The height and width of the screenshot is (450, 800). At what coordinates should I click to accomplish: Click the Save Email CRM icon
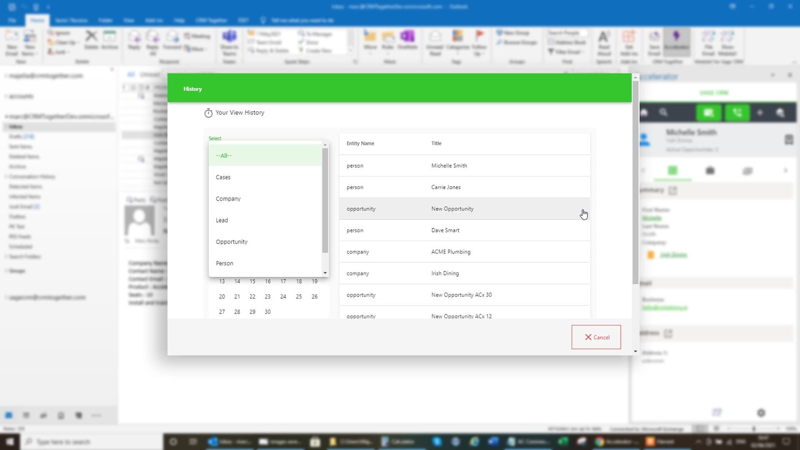tap(654, 42)
